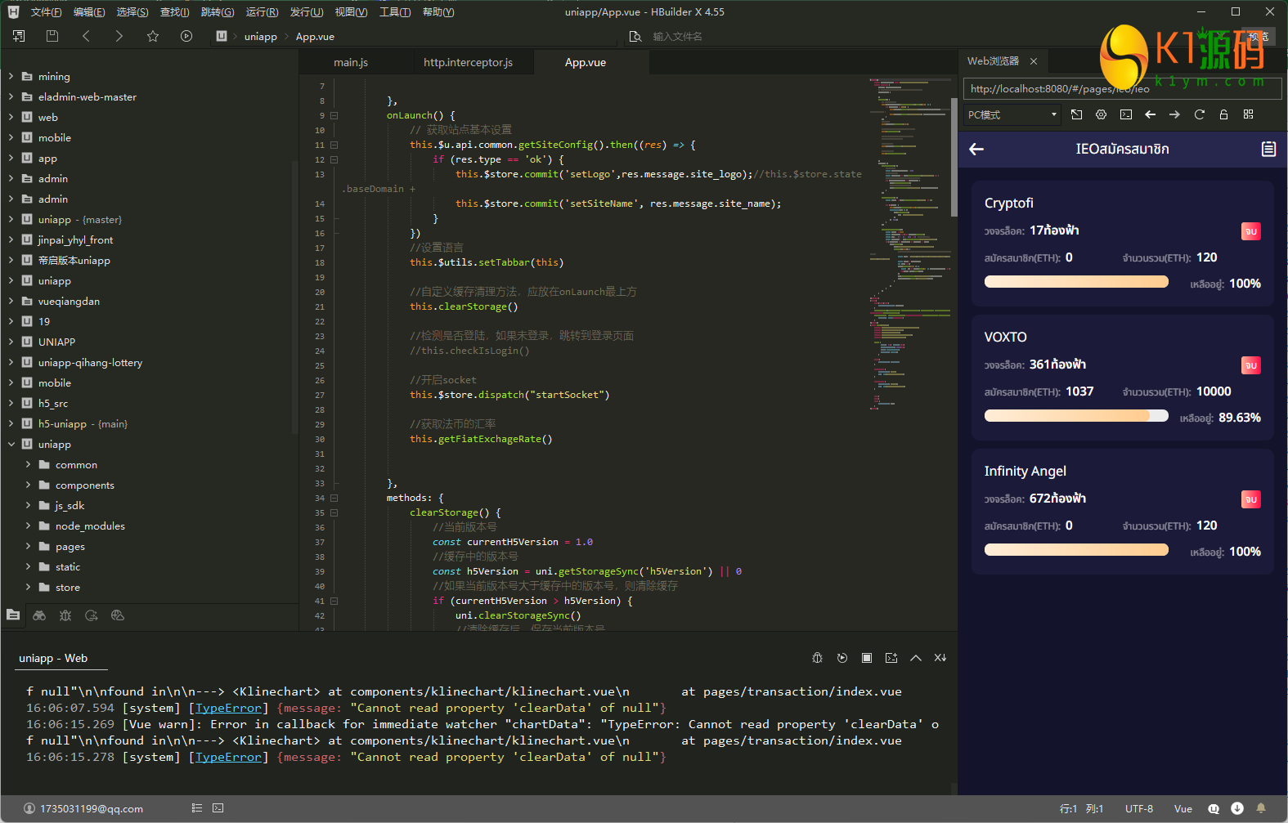Viewport: 1288px width, 823px height.
Task: Click the debug bug icon in sidebar bottom
Action: pyautogui.click(x=65, y=615)
